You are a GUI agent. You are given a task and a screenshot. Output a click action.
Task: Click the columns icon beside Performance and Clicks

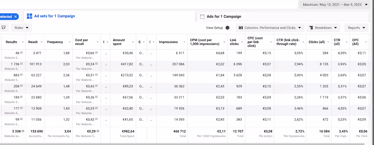tap(241, 28)
